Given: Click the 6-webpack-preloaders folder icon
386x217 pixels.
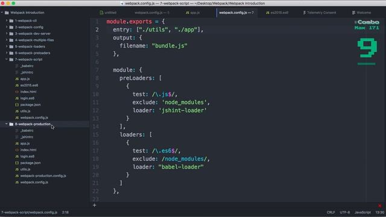Looking at the screenshot, I should [x=11, y=53].
